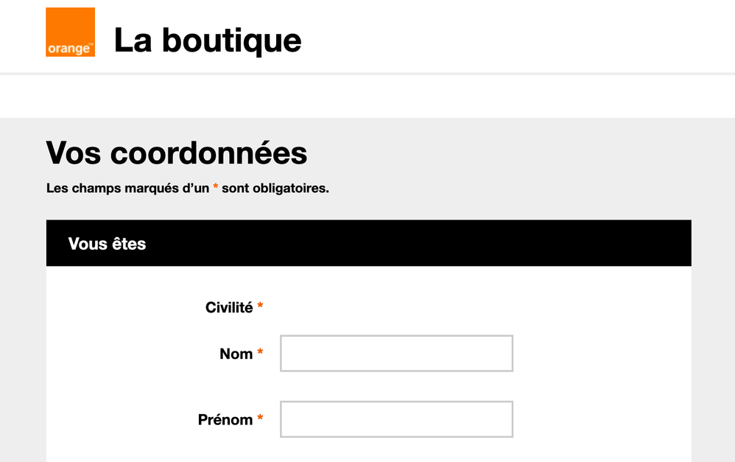
Task: Click the Nom field label
Action: click(236, 354)
